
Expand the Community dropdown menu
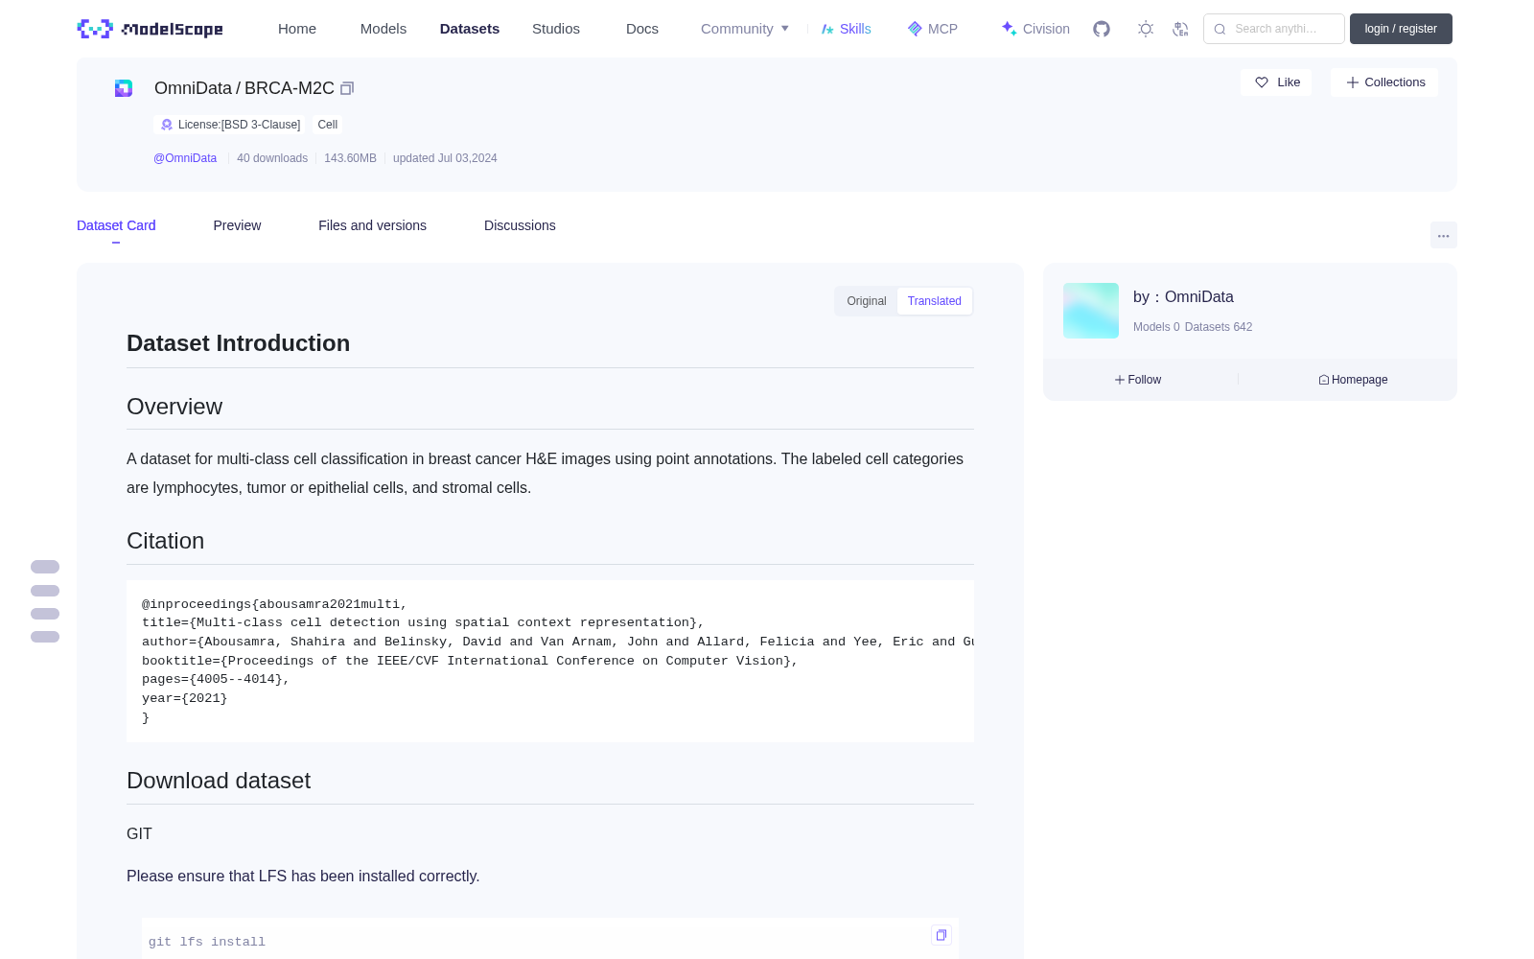pos(745,29)
